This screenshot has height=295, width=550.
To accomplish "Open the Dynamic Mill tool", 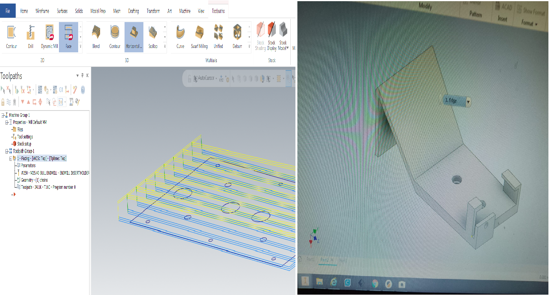I will pyautogui.click(x=49, y=35).
